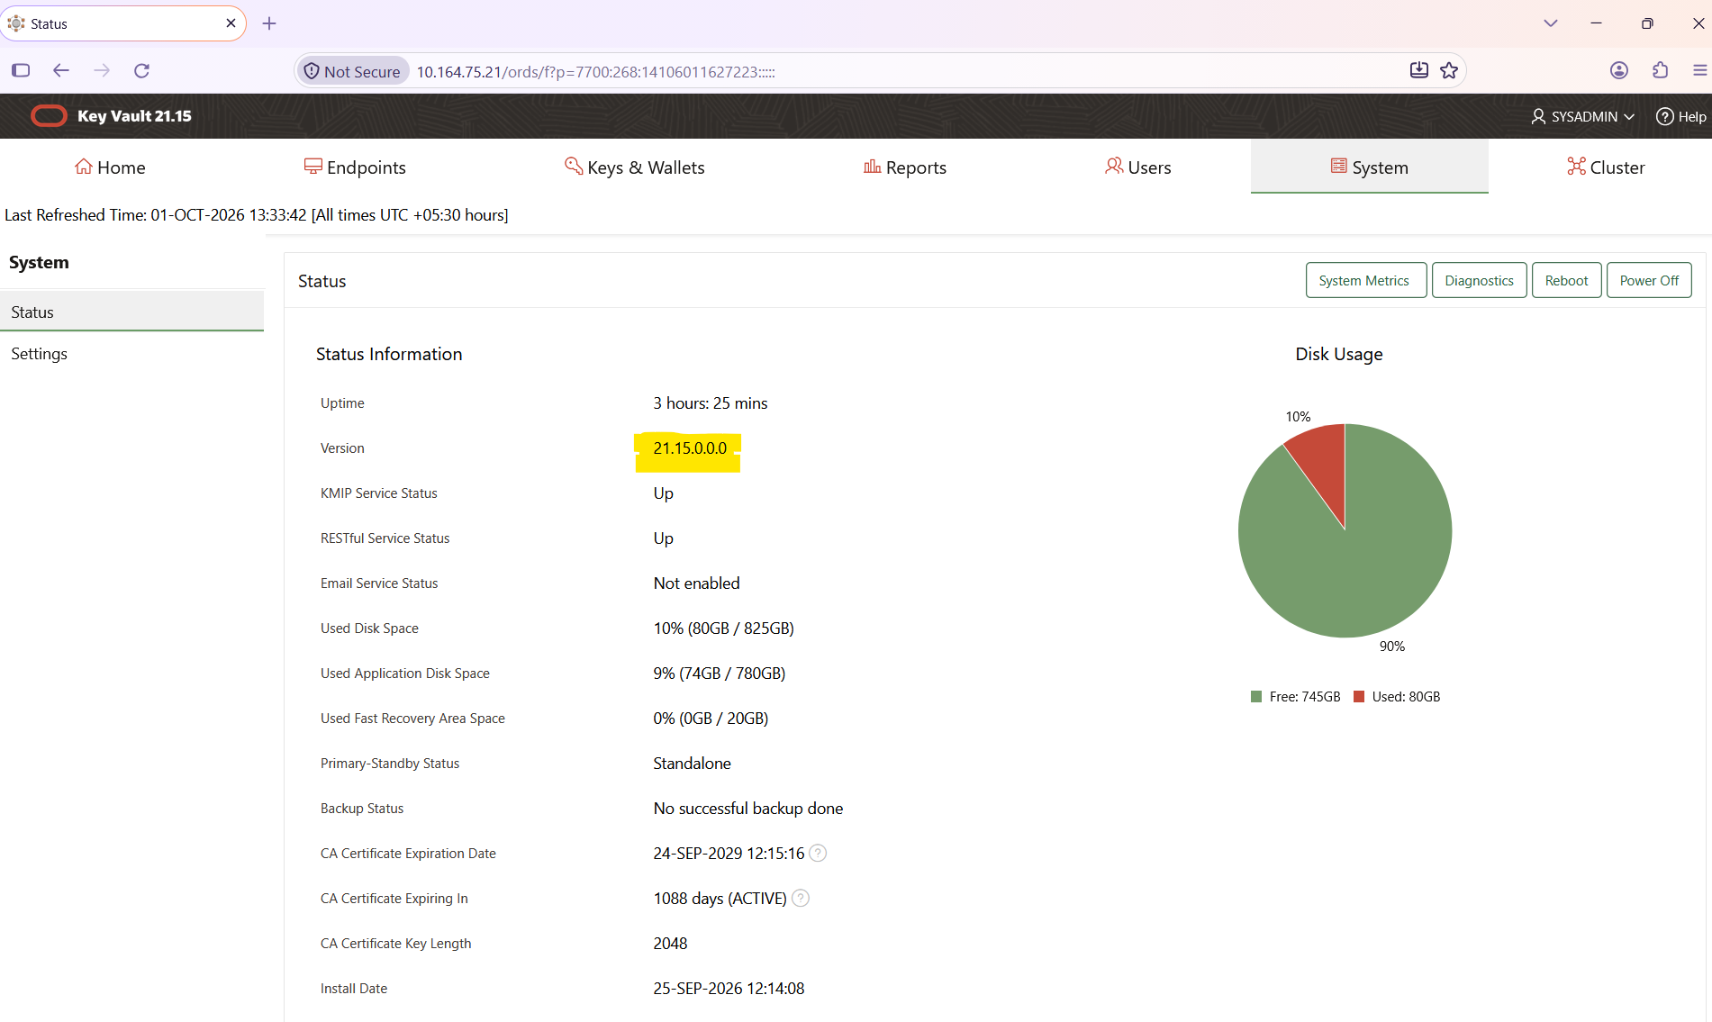Image resolution: width=1712 pixels, height=1022 pixels.
Task: Close the Status browser tab
Action: coord(231,23)
